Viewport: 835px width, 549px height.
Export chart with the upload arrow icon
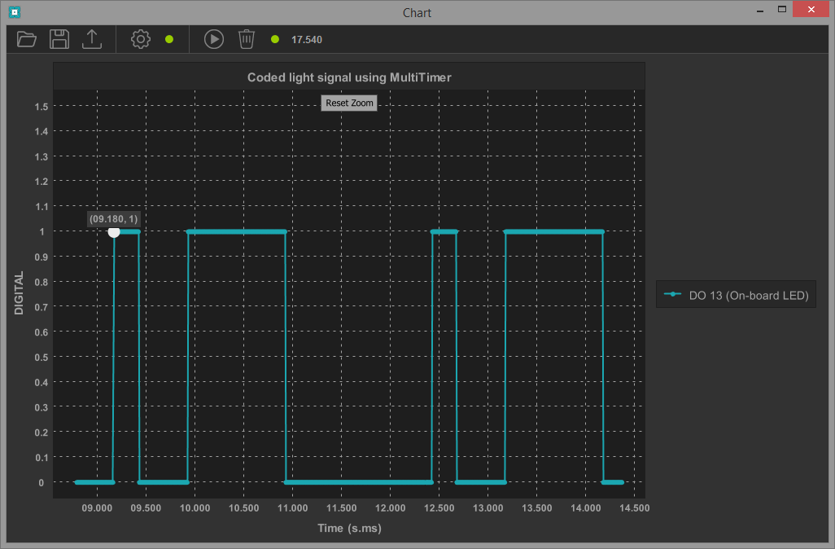click(92, 39)
